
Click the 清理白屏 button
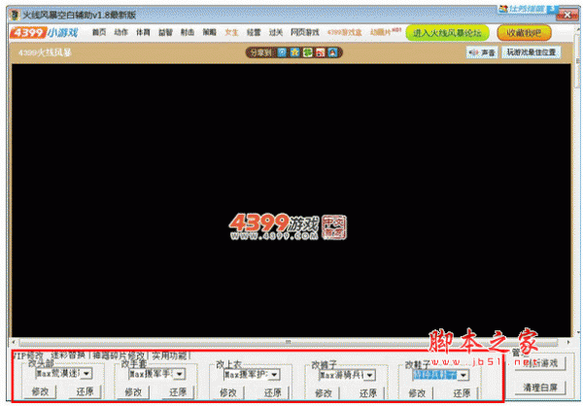(540, 388)
